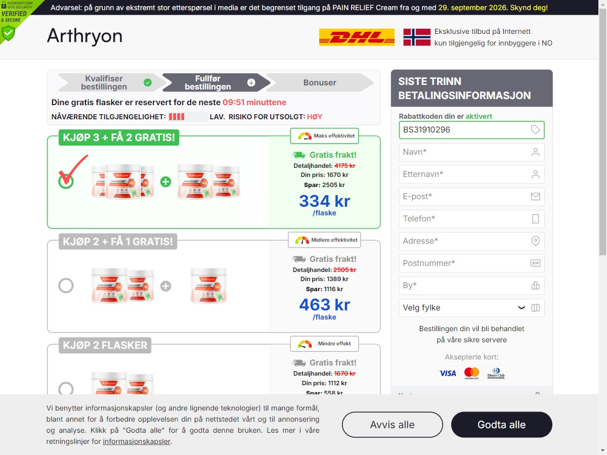Focus the E-post input field
The width and height of the screenshot is (607, 455).
(471, 197)
